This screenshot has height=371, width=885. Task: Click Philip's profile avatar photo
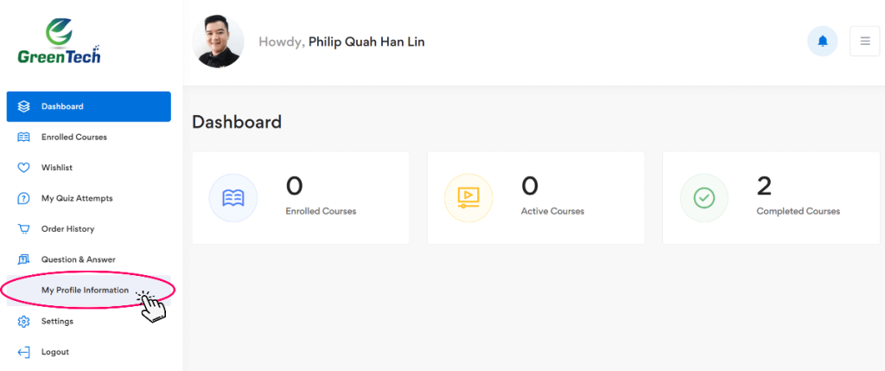[220, 41]
